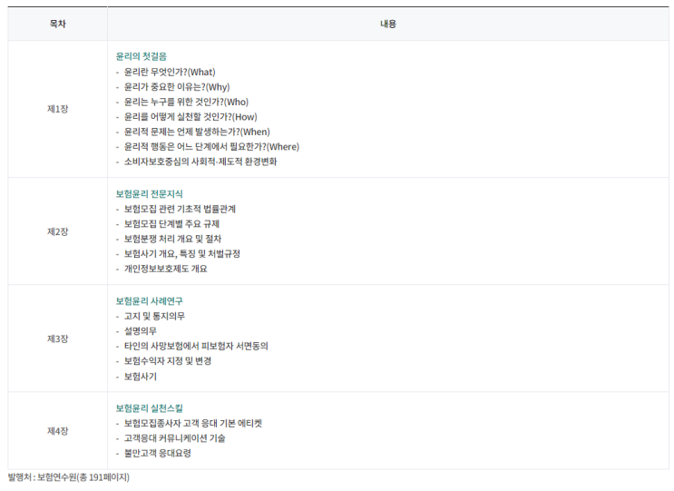The height and width of the screenshot is (491, 674).
Task: Click the 윤리가 중요한 이유는?(Why) item
Action: [177, 87]
